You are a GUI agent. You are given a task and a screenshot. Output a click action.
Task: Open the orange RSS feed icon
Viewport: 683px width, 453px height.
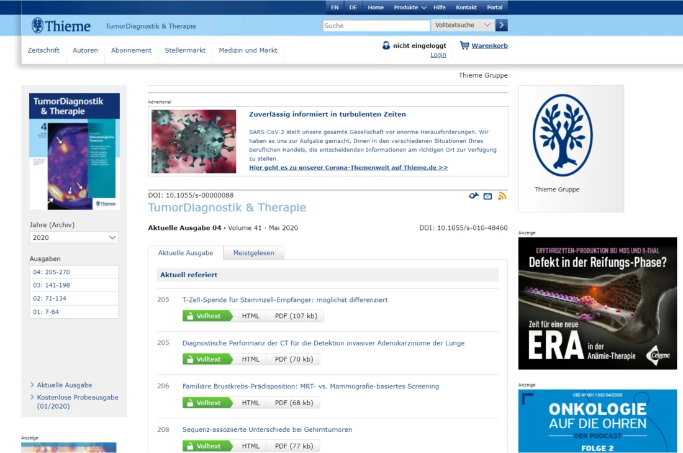(502, 196)
